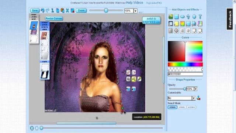Screen dimensions: 236x133
Task: Select the black and white stencil shape thumbnail
Action: (45, 75)
